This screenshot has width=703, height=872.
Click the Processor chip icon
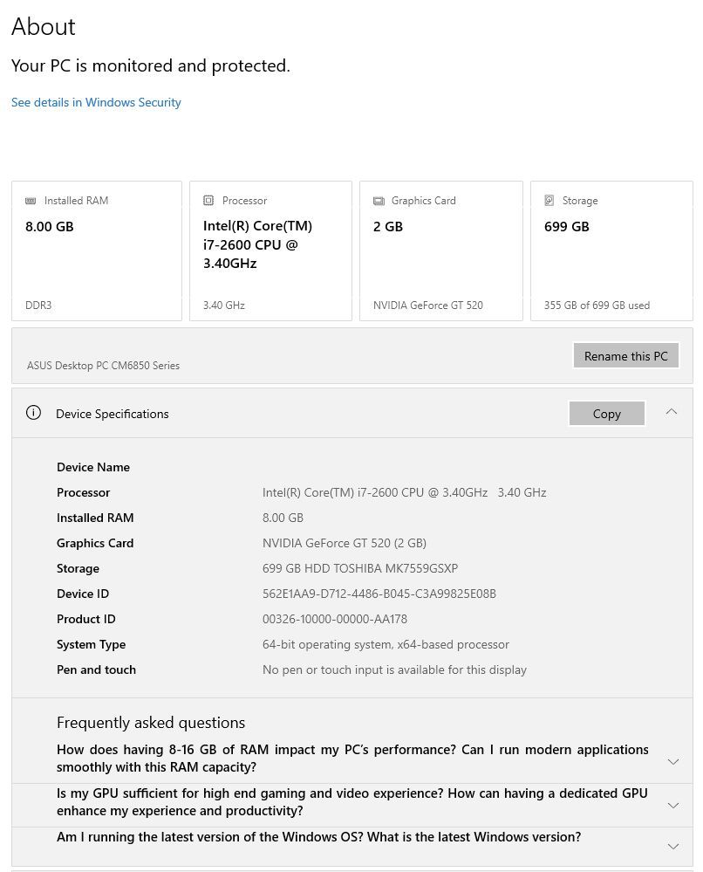coord(208,200)
